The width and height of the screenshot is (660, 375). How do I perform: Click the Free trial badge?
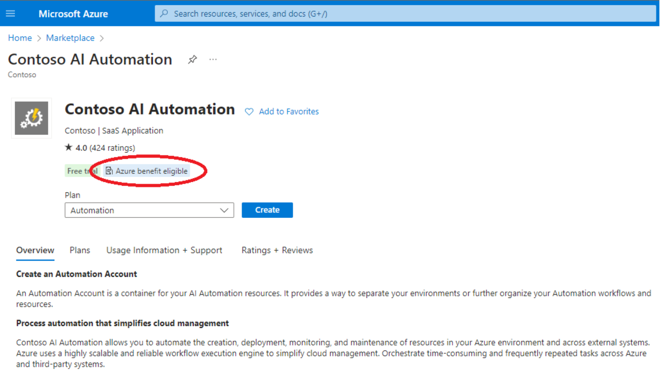click(x=82, y=171)
